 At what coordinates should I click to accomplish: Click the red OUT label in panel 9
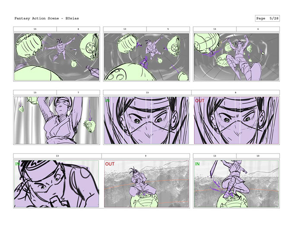point(110,164)
